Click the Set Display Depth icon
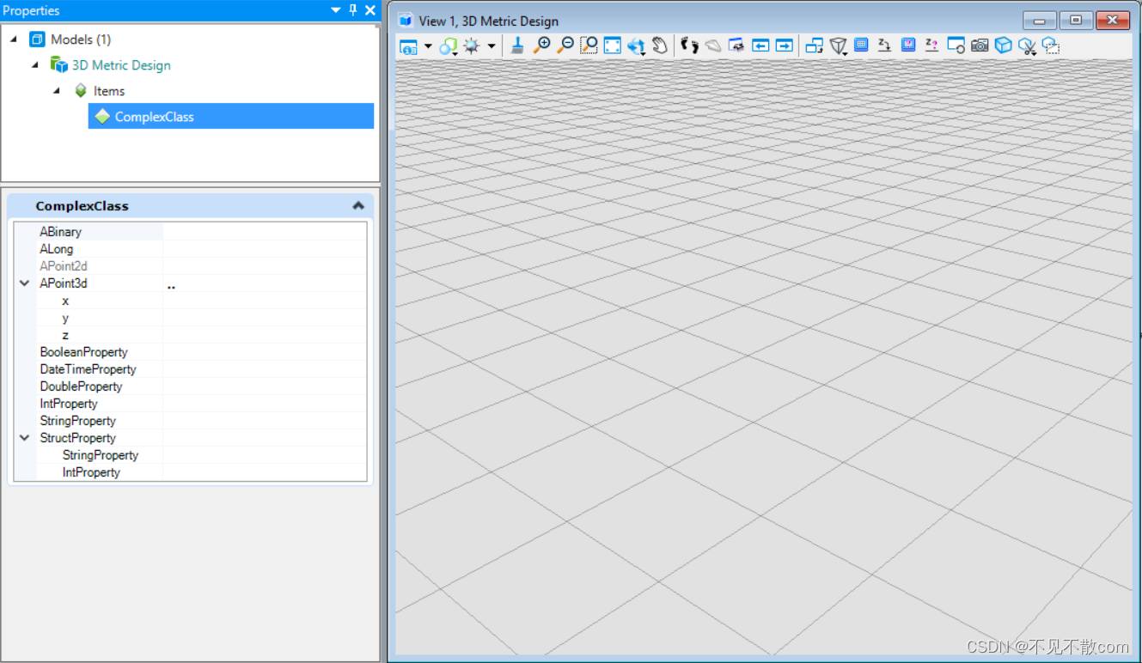The height and width of the screenshot is (663, 1142). click(862, 46)
